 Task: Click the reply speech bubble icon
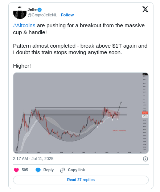[38, 170]
